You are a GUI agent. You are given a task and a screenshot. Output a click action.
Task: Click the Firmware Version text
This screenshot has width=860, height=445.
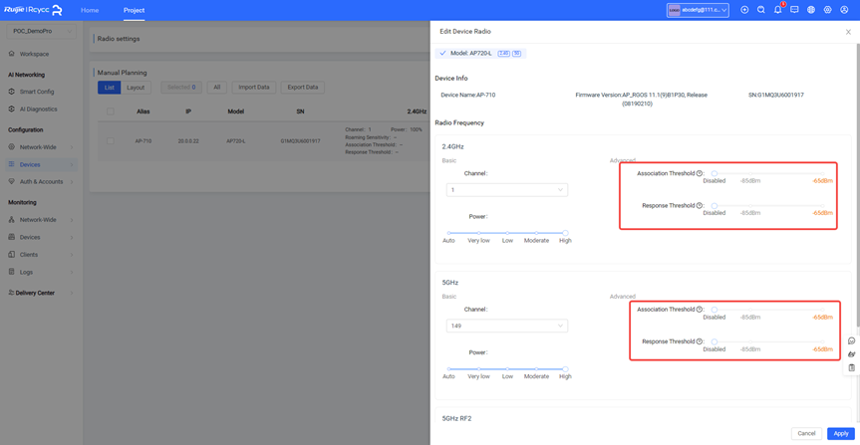coord(641,99)
